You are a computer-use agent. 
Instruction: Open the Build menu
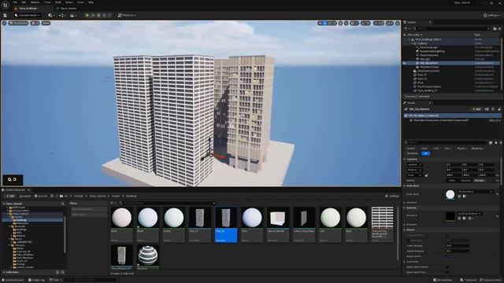click(x=58, y=2)
